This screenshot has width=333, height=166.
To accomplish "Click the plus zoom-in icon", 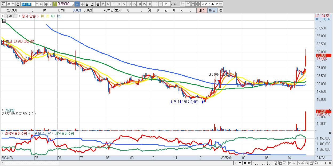I will 326,163.
